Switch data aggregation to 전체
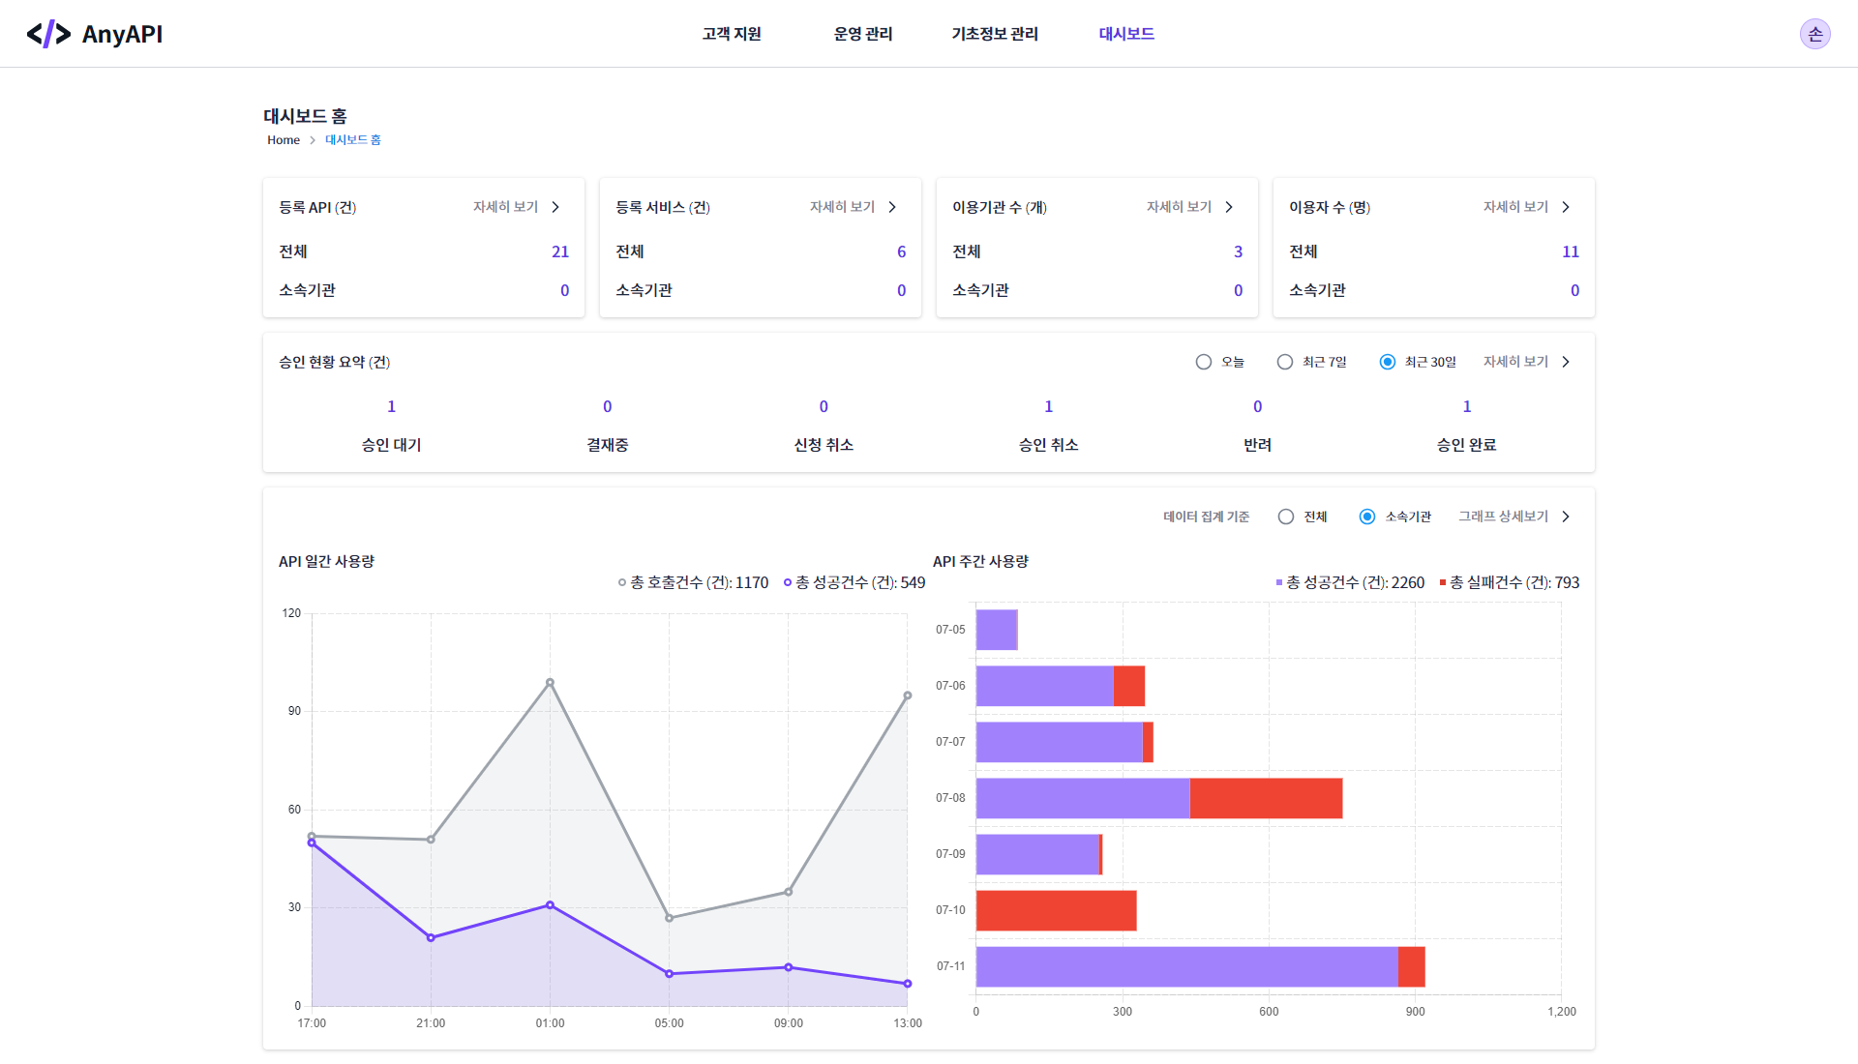This screenshot has width=1858, height=1064. point(1286,516)
